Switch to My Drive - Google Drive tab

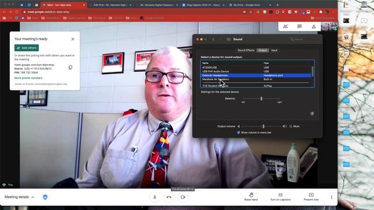point(250,5)
